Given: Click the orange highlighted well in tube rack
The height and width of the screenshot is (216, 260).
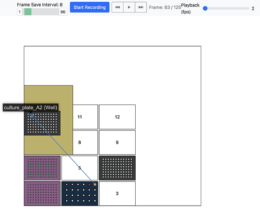Looking at the screenshot, I should 95,184.
